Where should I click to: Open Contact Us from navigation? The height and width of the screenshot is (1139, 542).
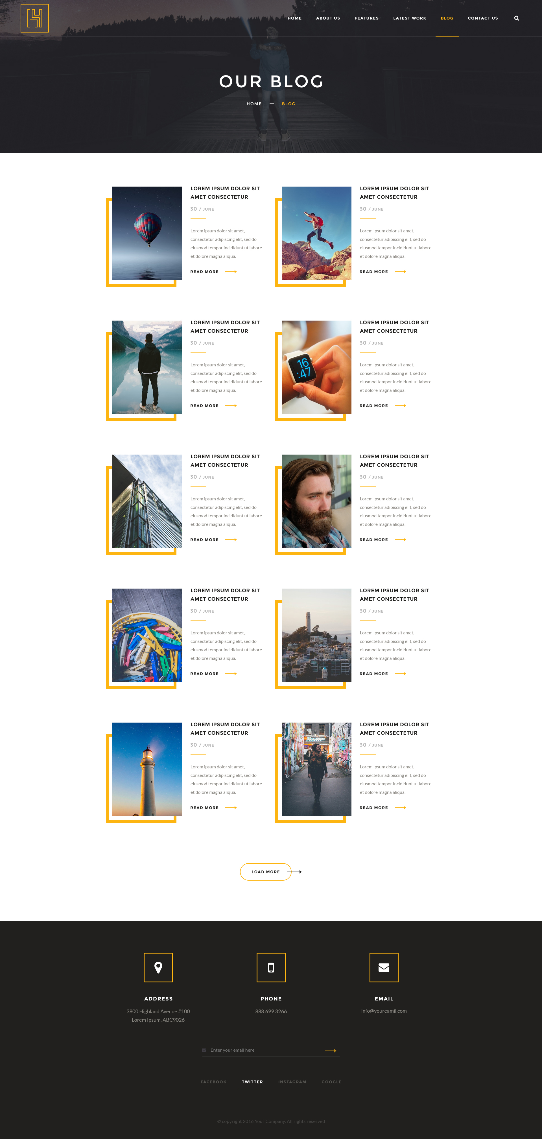click(x=483, y=18)
